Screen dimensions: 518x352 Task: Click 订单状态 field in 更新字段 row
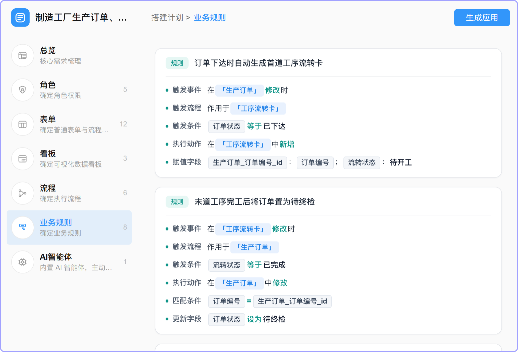coord(227,320)
